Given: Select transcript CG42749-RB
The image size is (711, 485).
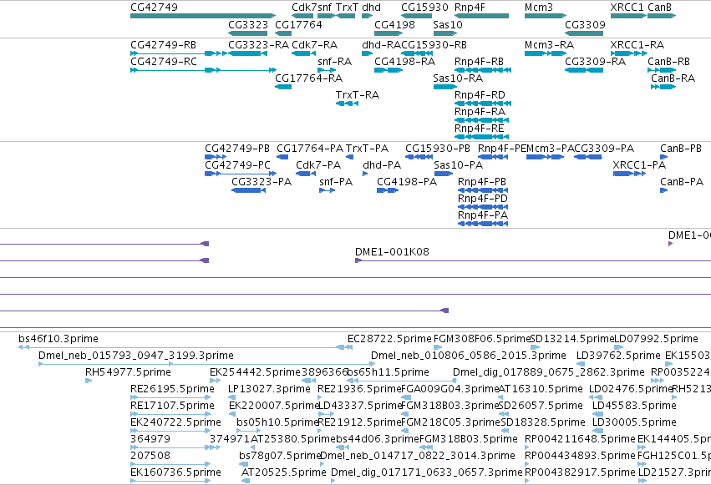Looking at the screenshot, I should pos(163,45).
